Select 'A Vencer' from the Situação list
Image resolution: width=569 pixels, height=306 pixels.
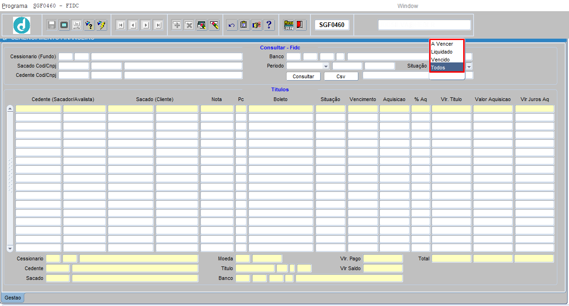click(442, 44)
